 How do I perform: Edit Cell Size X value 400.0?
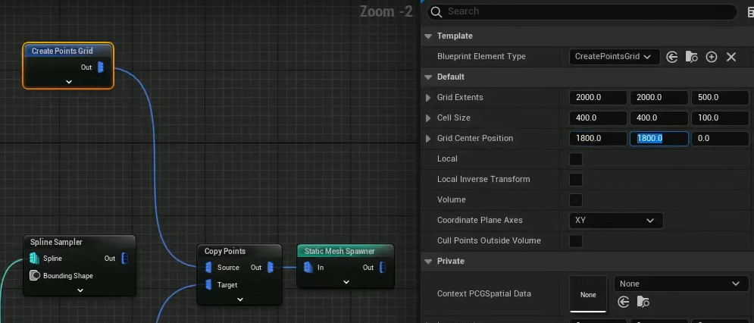(x=598, y=118)
